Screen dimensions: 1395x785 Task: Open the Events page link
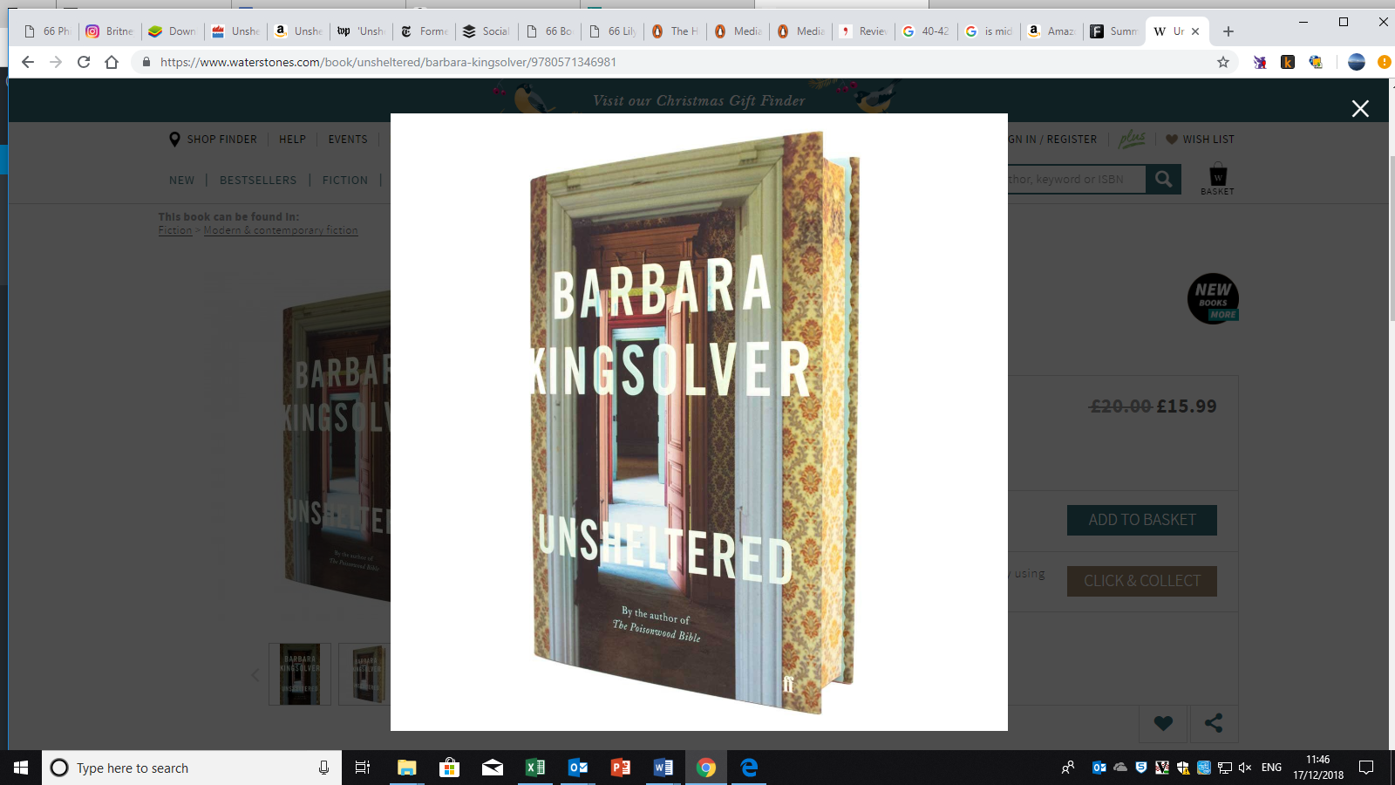pos(348,140)
